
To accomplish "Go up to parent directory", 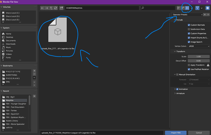I will 51,8.
